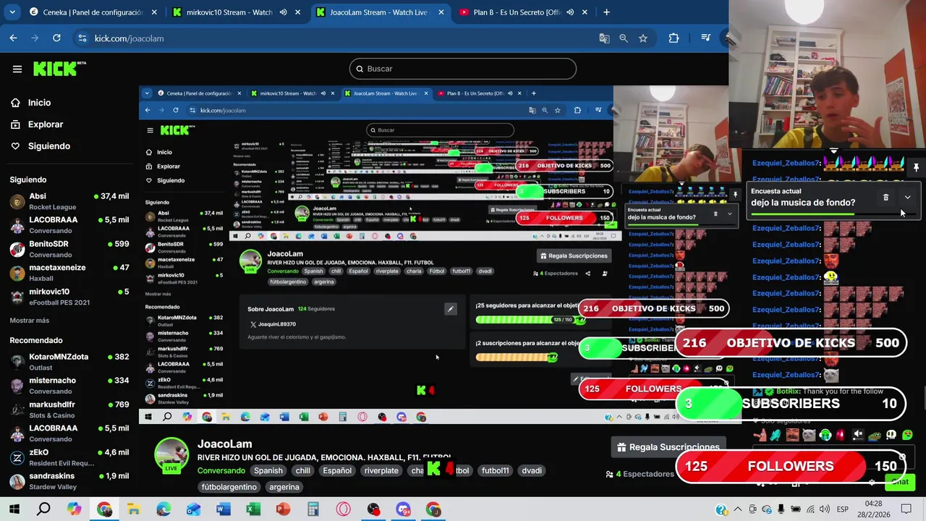Delete the current poll with trash icon
The image size is (926, 521).
click(x=885, y=198)
